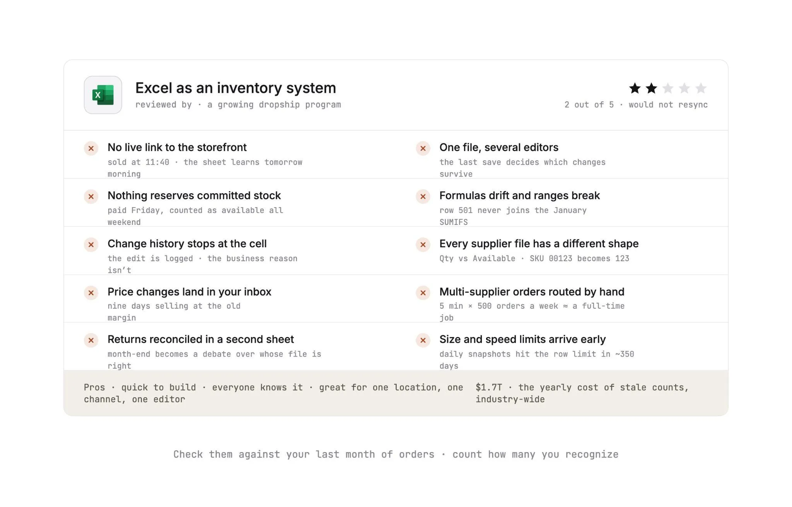Click the X icon beside Price changes land in your inbox
The width and height of the screenshot is (792, 507).
pyautogui.click(x=91, y=293)
